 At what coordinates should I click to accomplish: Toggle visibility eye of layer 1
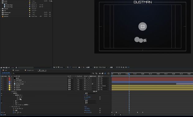(1, 78)
